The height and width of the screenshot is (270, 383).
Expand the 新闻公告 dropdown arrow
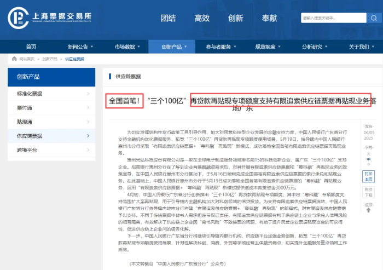point(92,47)
